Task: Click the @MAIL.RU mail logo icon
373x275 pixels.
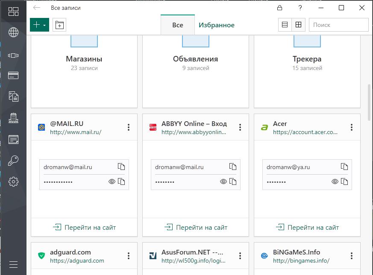Action: (x=41, y=127)
